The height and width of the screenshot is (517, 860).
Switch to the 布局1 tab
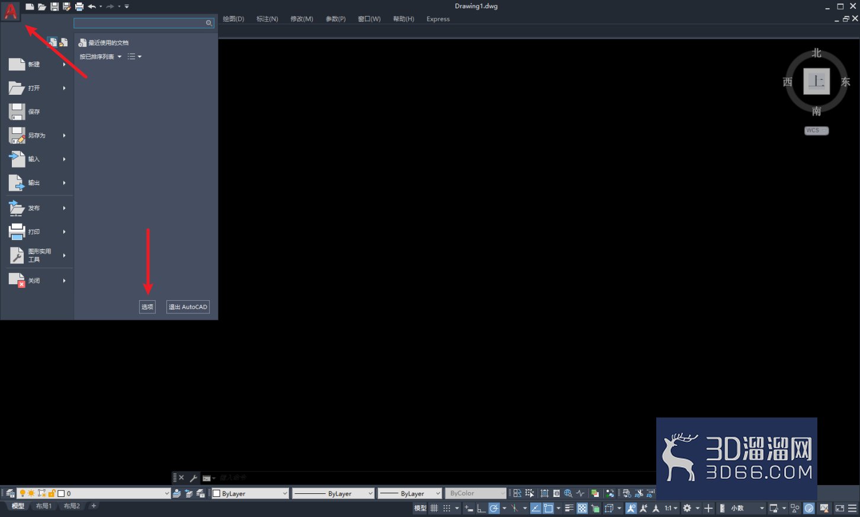(44, 506)
